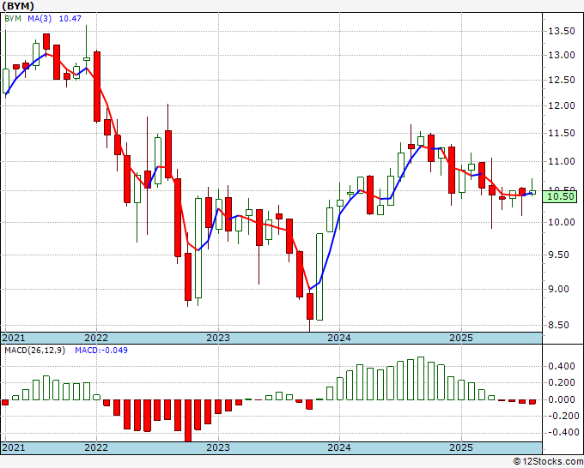
Task: Click 2022 on the MACD panel axis
Action: coord(96,447)
